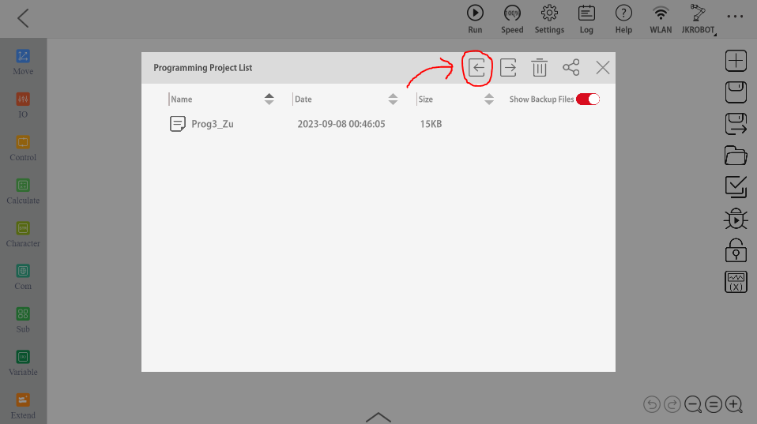Sort project list by Name
This screenshot has height=424, width=757.
269,99
